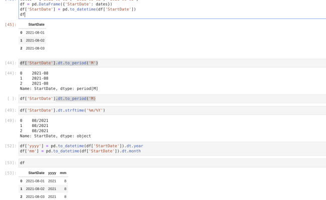Click 2021-08-03 in output 53 table
This screenshot has height=200, width=326.
(35, 196)
